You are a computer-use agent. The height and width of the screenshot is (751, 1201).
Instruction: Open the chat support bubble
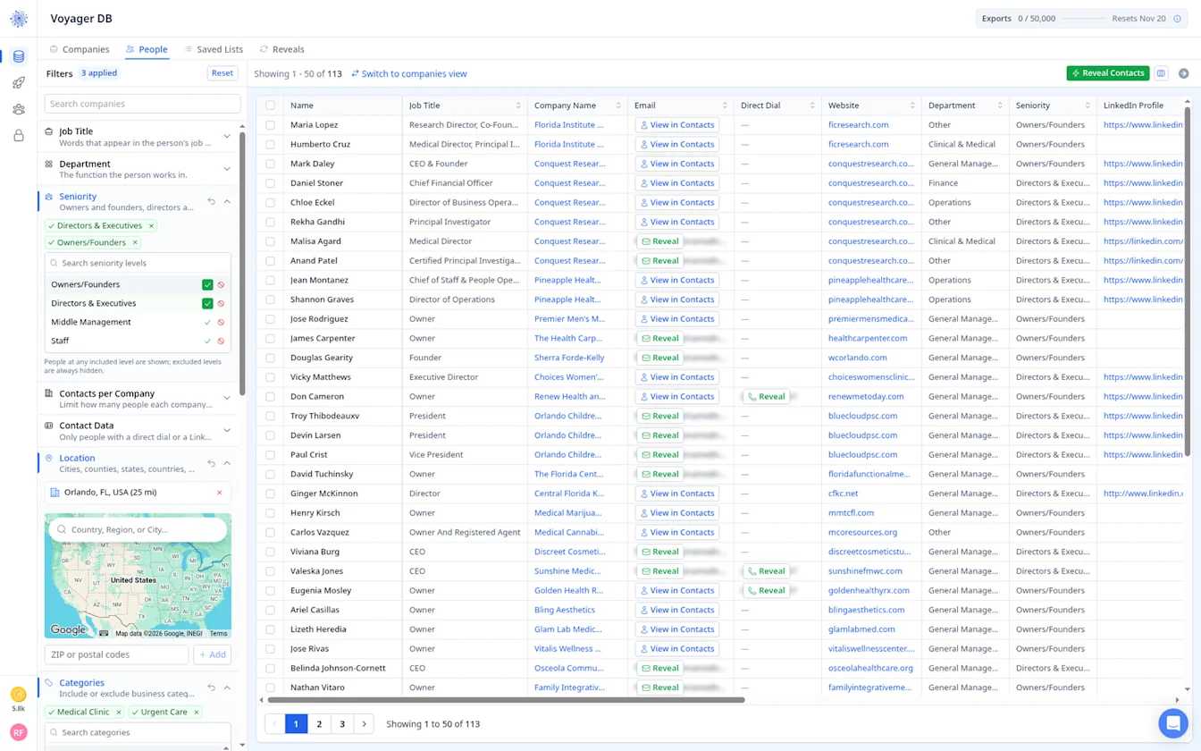tap(1172, 722)
